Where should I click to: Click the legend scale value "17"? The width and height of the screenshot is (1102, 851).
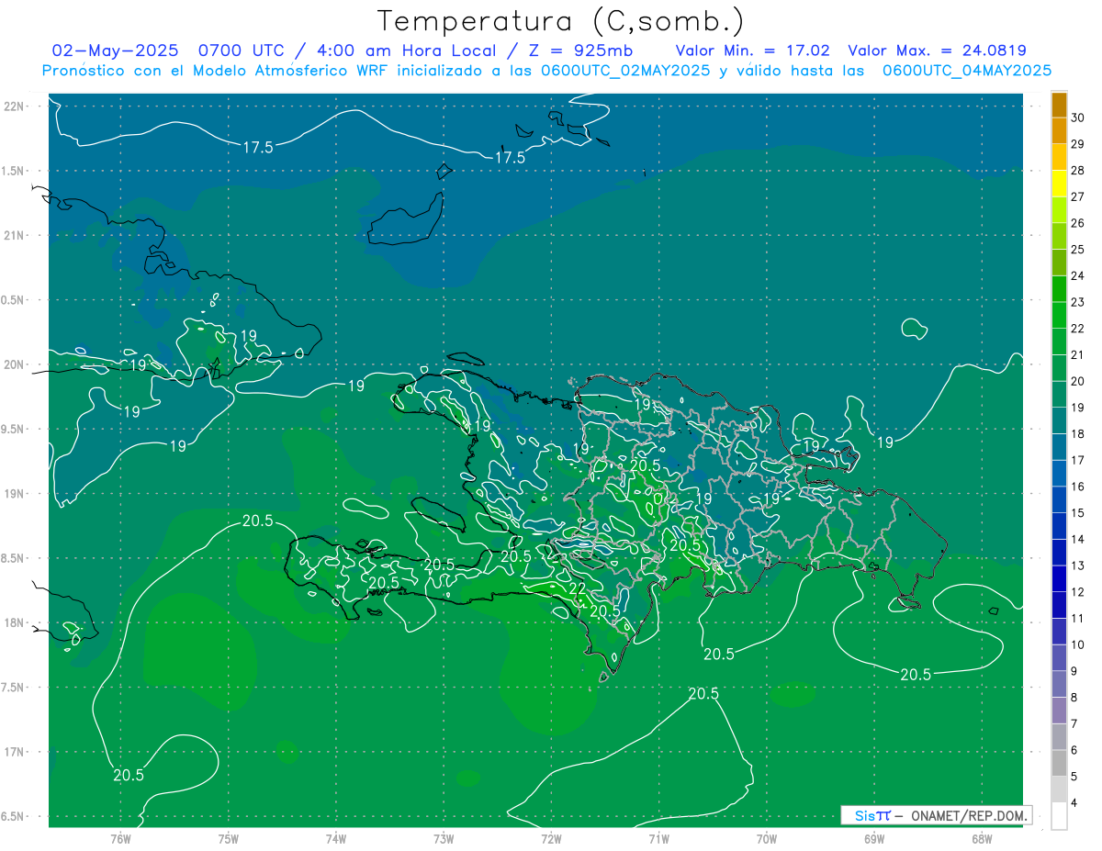tap(1078, 460)
